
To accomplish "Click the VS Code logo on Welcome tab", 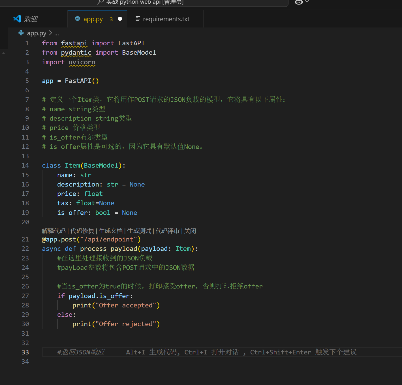I will [x=18, y=19].
